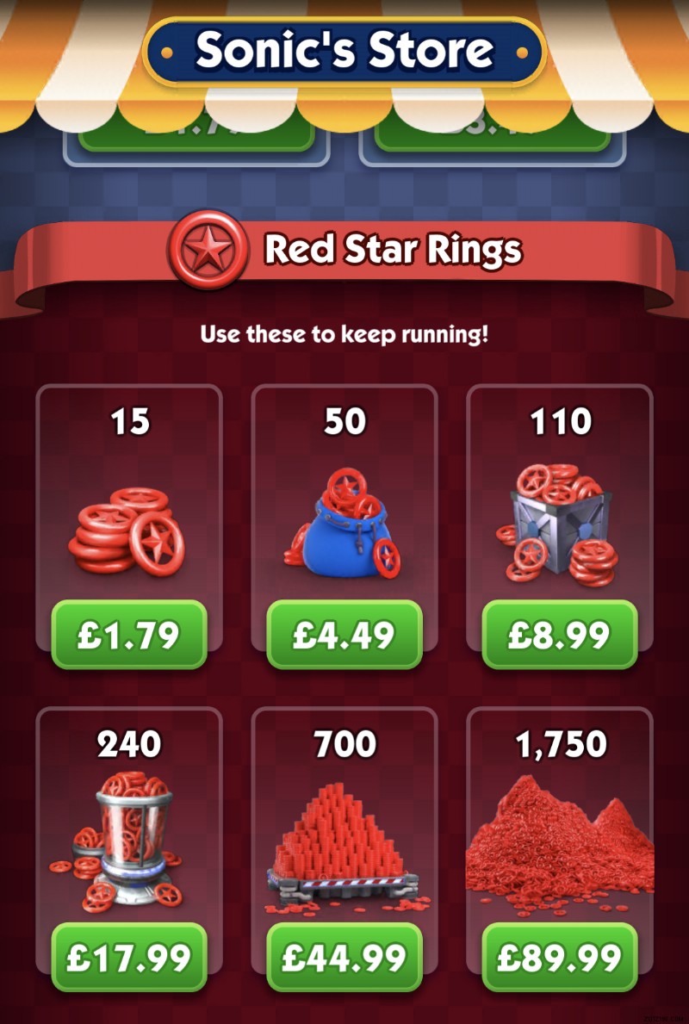This screenshot has height=1024, width=689.
Task: Click the Red Star Ring emblem on banner
Action: pyautogui.click(x=208, y=250)
